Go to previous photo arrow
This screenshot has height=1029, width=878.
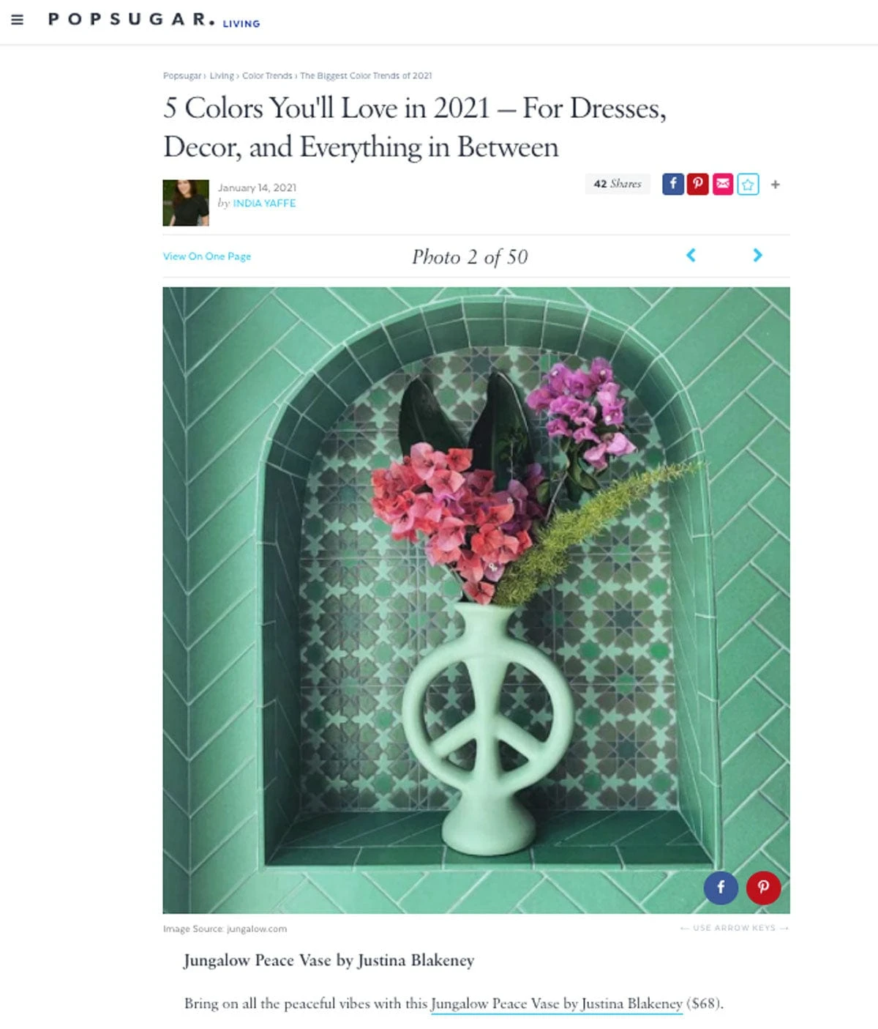pos(691,255)
